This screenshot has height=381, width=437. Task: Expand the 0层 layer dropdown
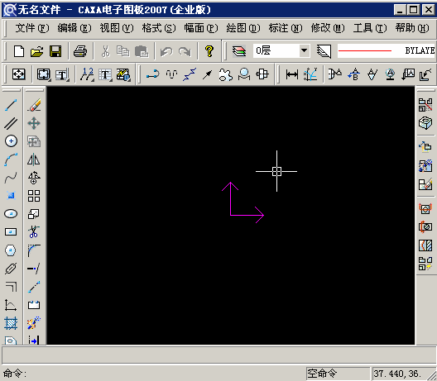point(304,51)
